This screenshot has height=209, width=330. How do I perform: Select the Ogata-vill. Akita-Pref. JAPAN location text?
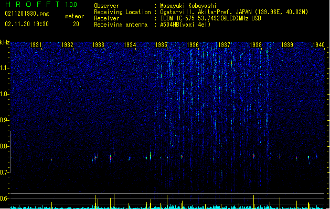(234, 12)
